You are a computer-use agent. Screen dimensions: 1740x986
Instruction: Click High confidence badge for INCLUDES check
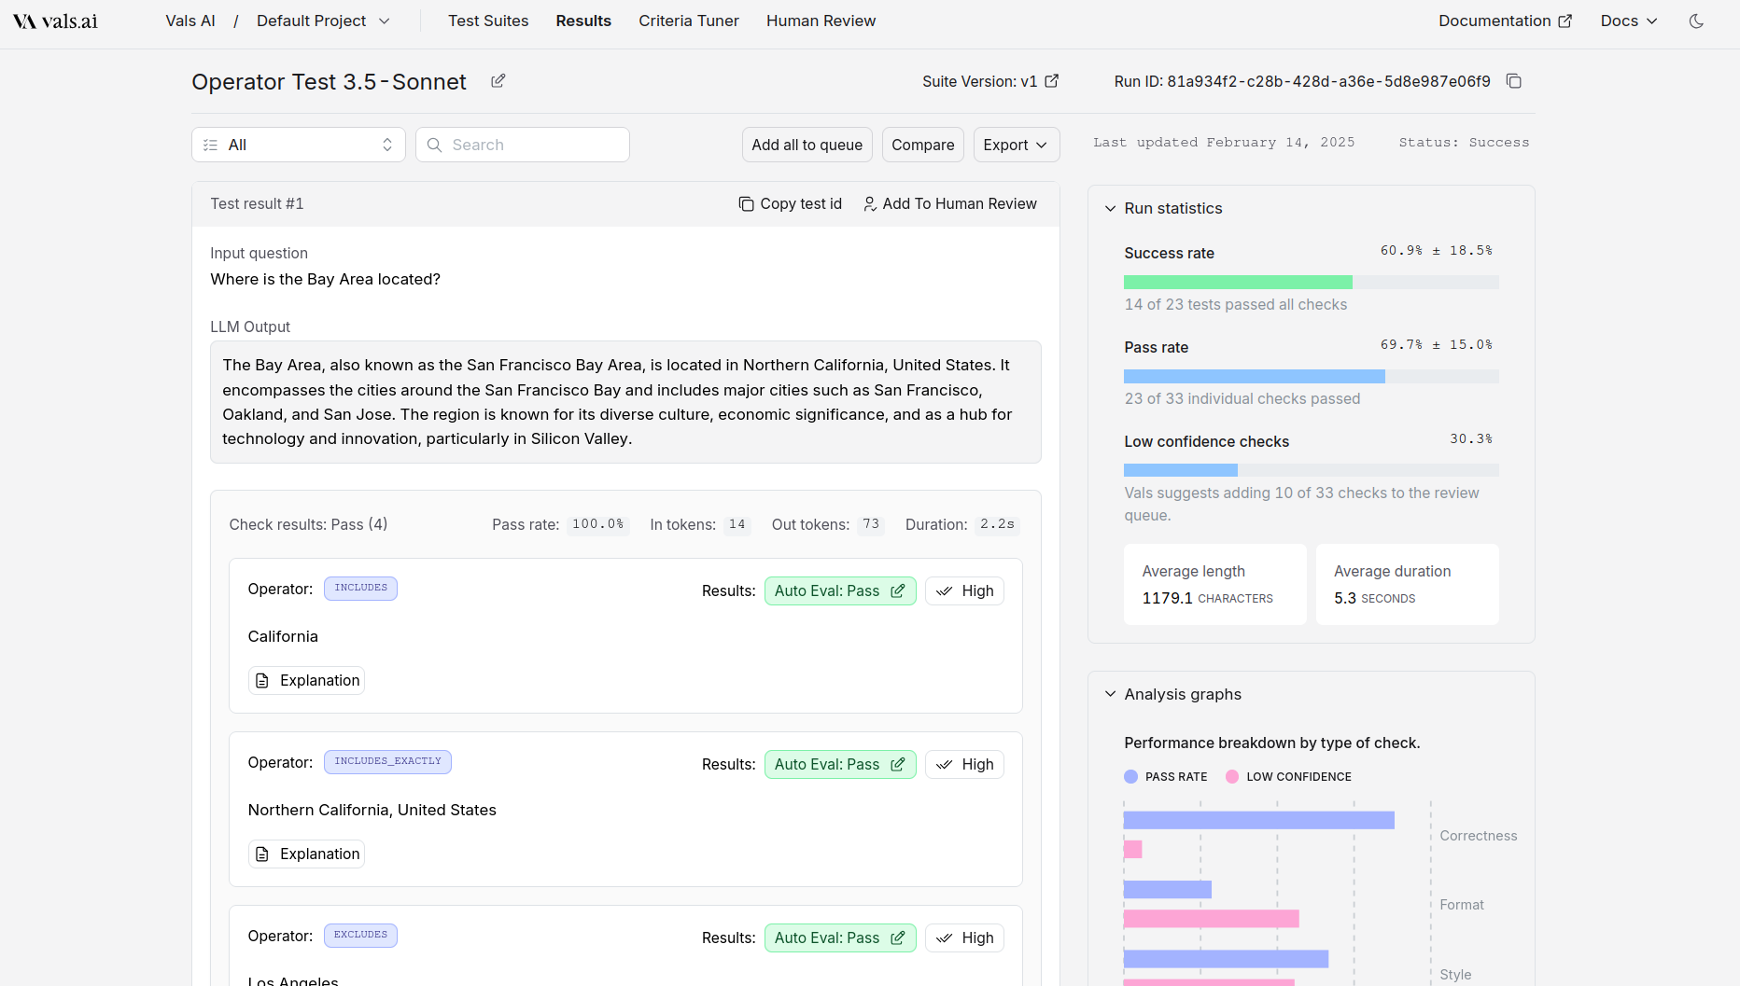click(x=964, y=590)
